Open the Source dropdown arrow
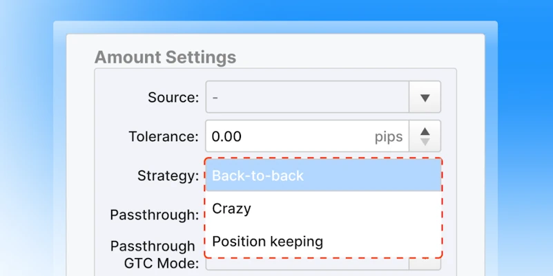This screenshot has width=553, height=276. 425,97
